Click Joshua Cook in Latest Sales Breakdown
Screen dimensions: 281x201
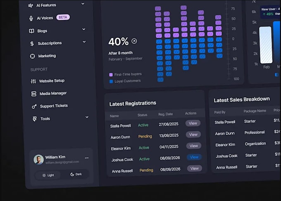coord(226,156)
